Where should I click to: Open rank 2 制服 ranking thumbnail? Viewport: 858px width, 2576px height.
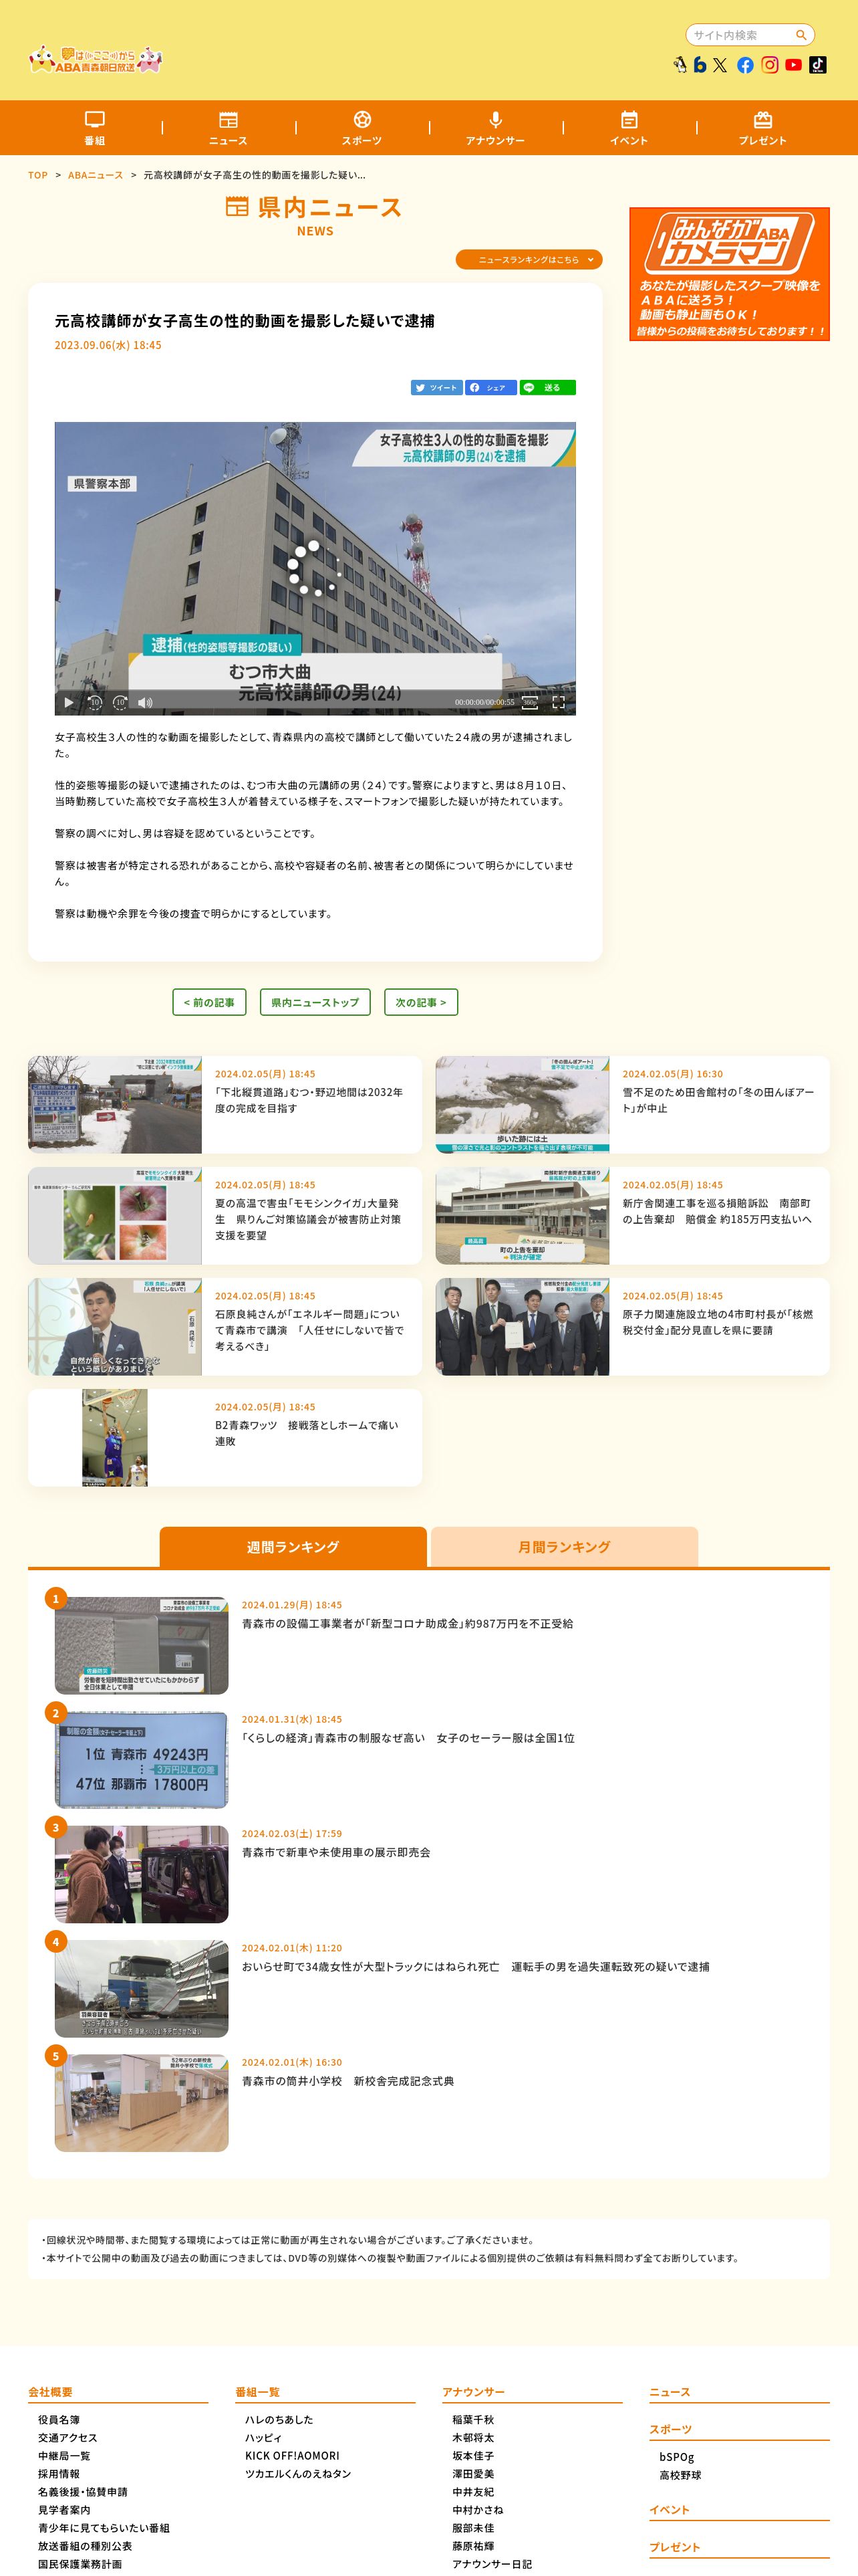click(141, 1760)
